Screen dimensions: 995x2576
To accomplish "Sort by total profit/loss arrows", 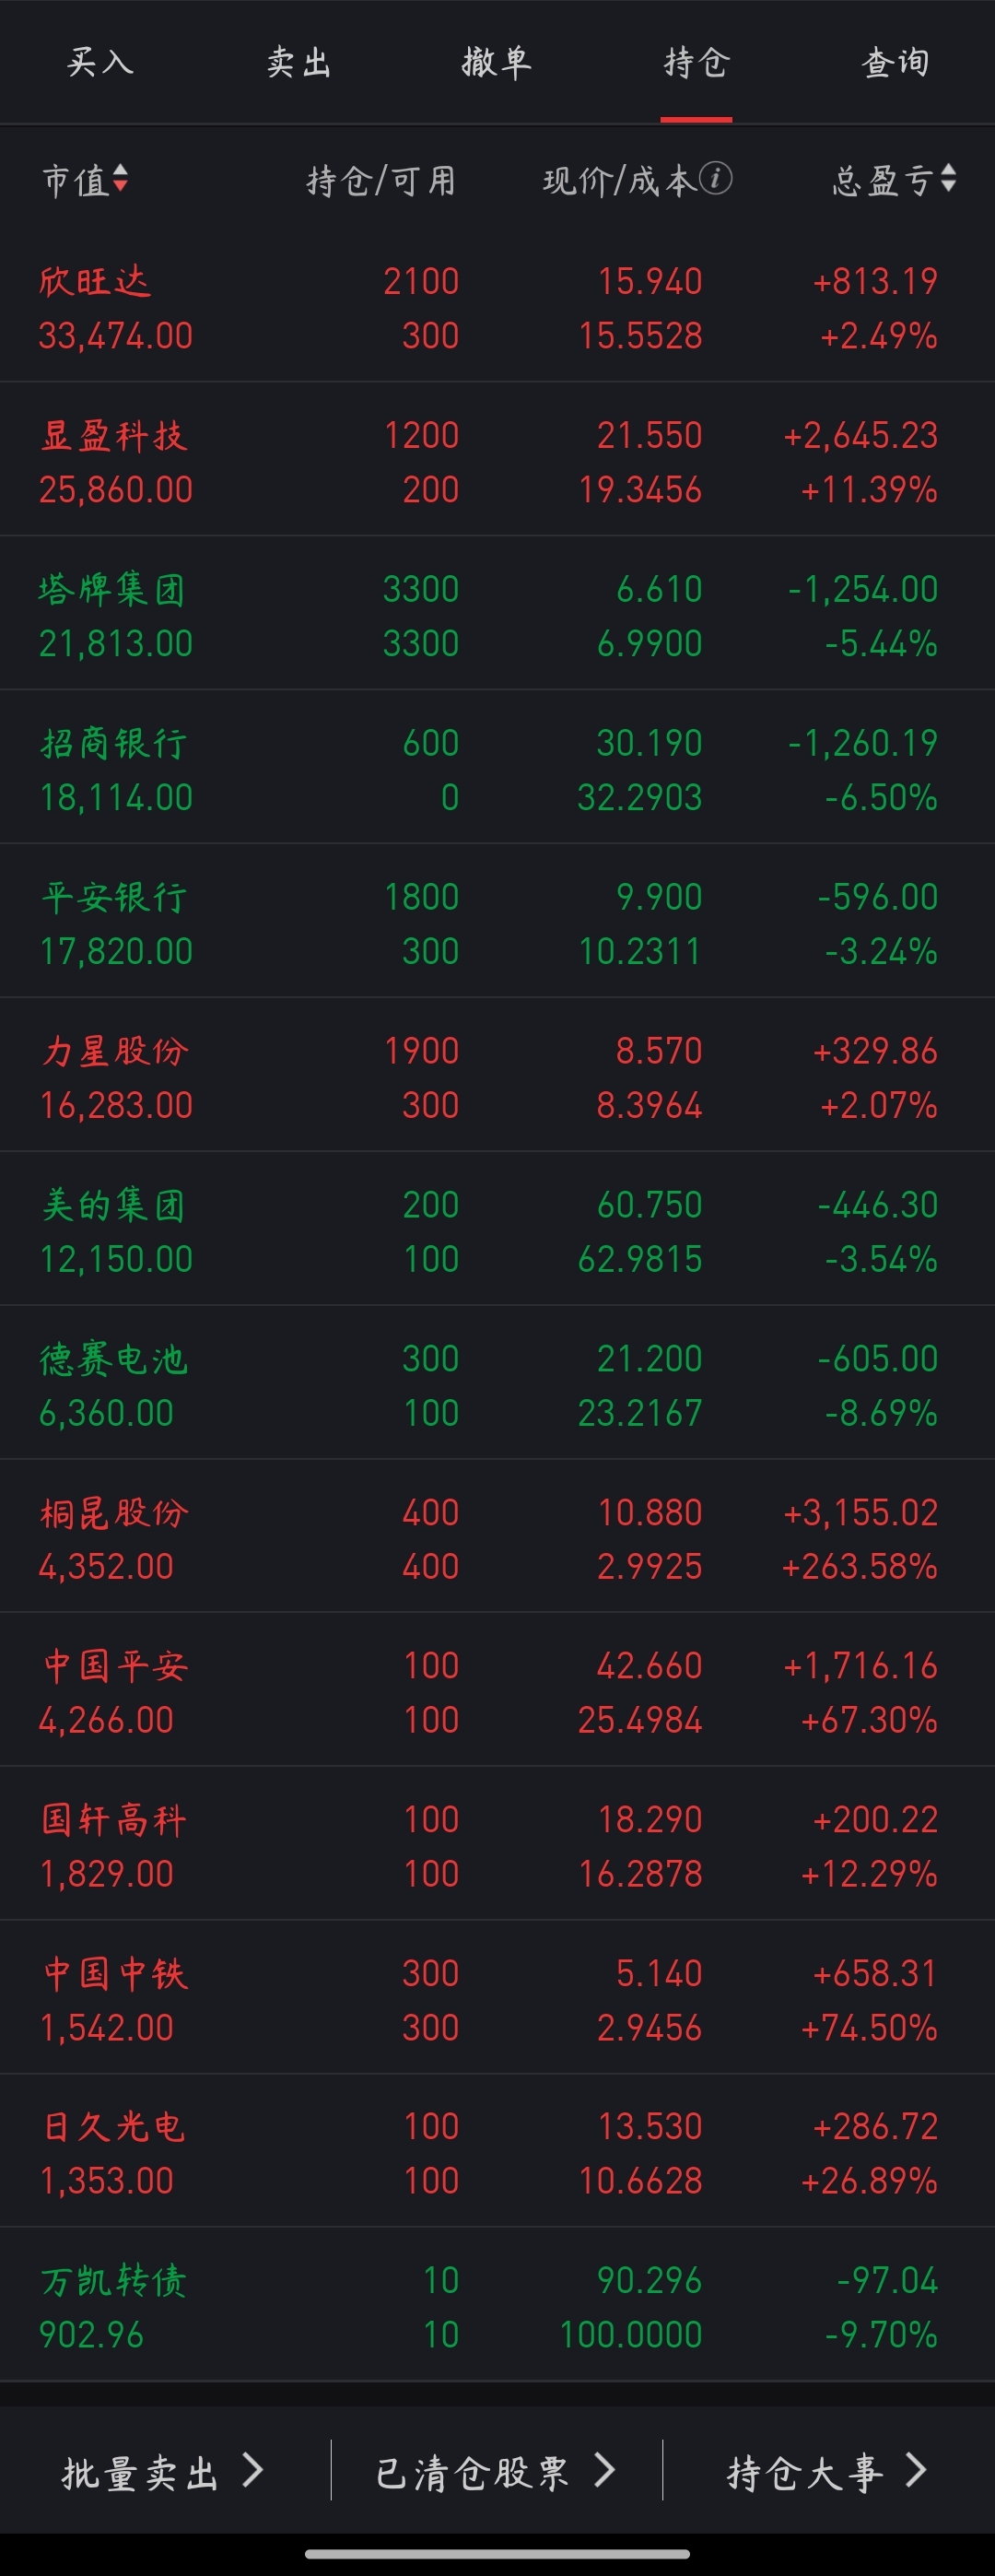I will coord(948,180).
